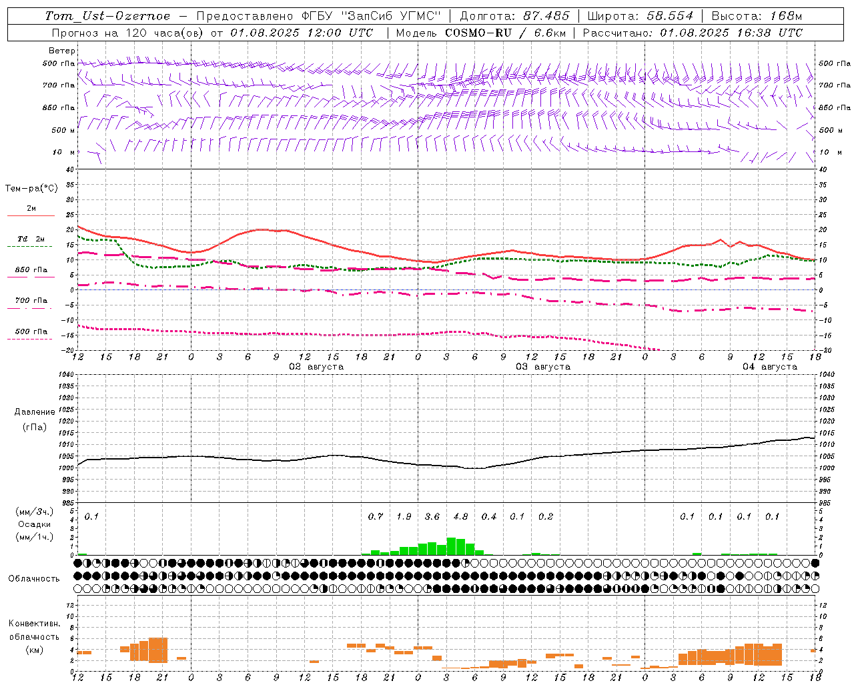Click the forecast start 01.08.2025 12:00 UTC
The width and height of the screenshot is (854, 683).
[302, 33]
